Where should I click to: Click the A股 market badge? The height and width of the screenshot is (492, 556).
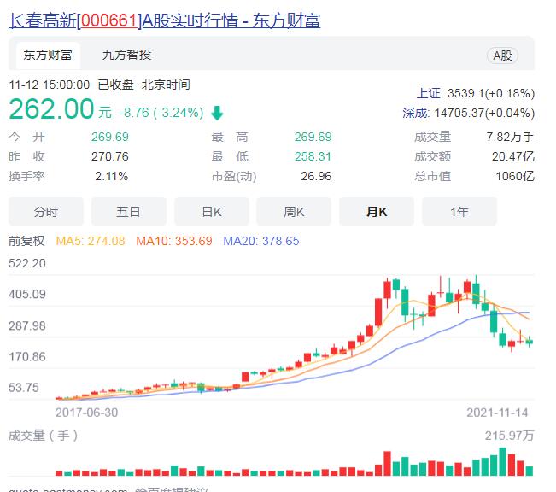(x=502, y=56)
